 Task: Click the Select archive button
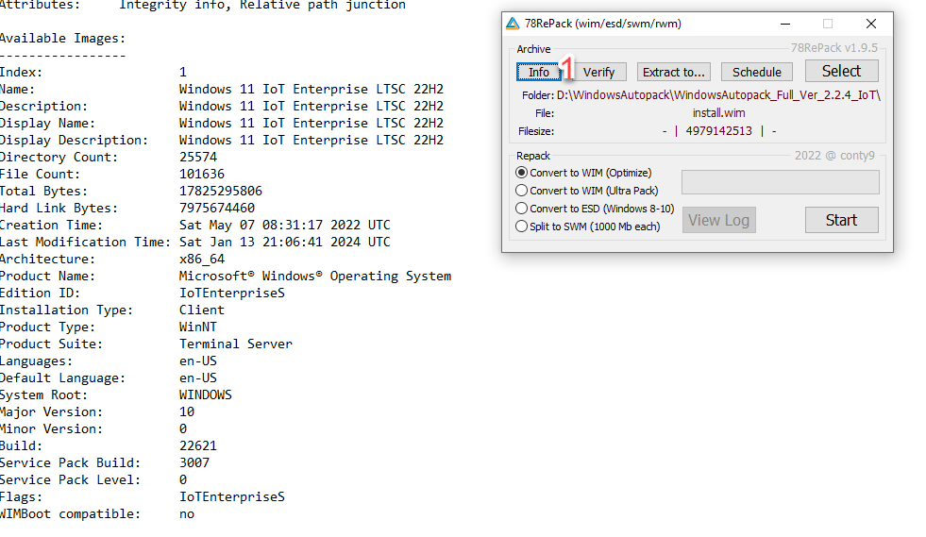[842, 71]
